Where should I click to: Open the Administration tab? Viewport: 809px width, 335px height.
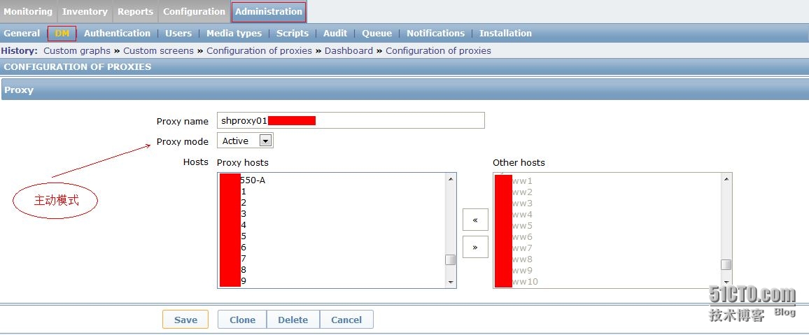coord(269,11)
